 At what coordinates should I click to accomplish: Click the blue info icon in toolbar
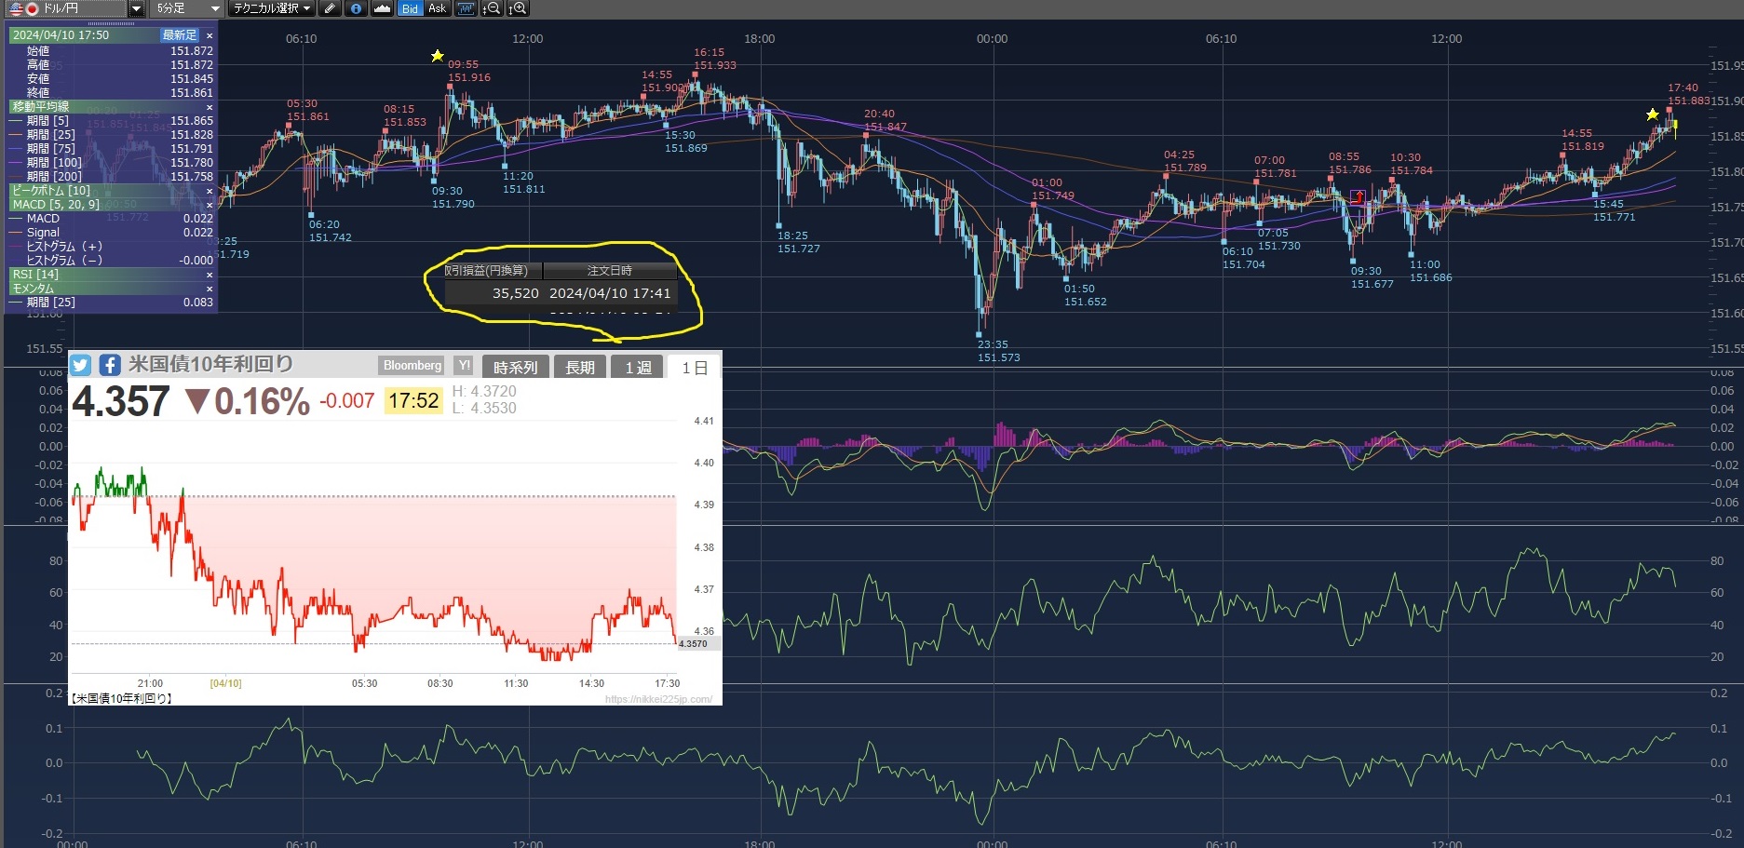pos(356,8)
